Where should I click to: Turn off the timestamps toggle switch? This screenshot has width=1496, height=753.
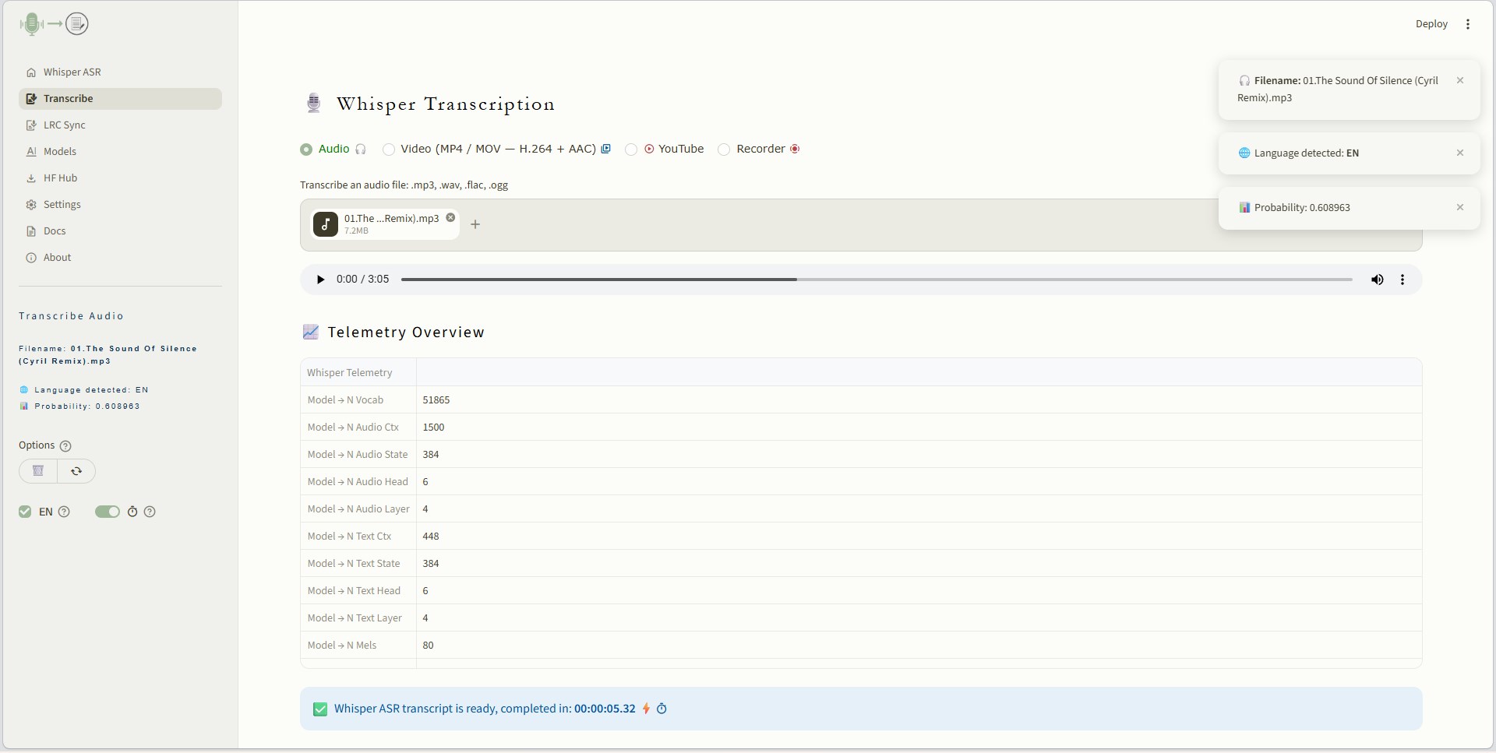pyautogui.click(x=108, y=512)
